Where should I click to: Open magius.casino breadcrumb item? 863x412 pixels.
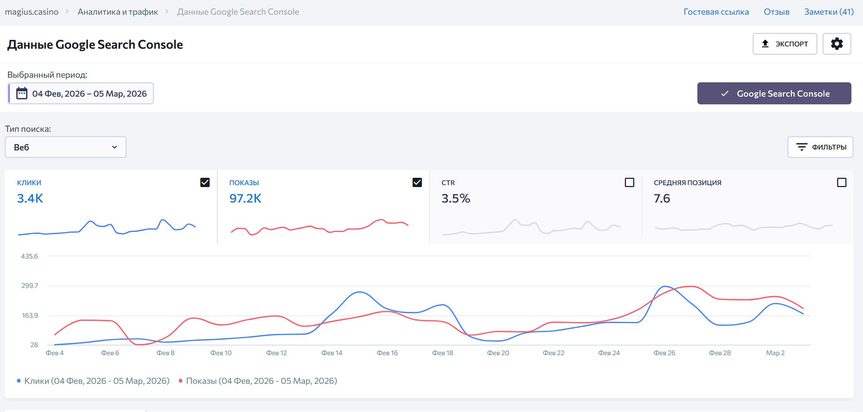(x=32, y=12)
